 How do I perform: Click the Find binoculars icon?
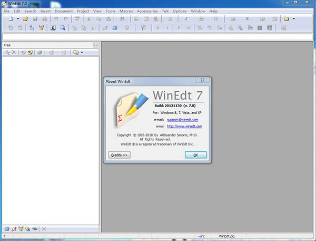[122, 19]
